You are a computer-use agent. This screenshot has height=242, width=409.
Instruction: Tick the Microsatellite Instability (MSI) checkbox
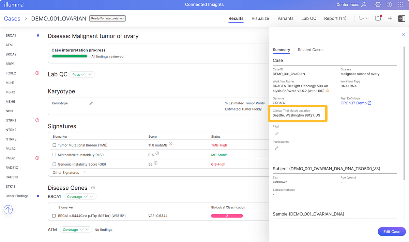[55, 155]
